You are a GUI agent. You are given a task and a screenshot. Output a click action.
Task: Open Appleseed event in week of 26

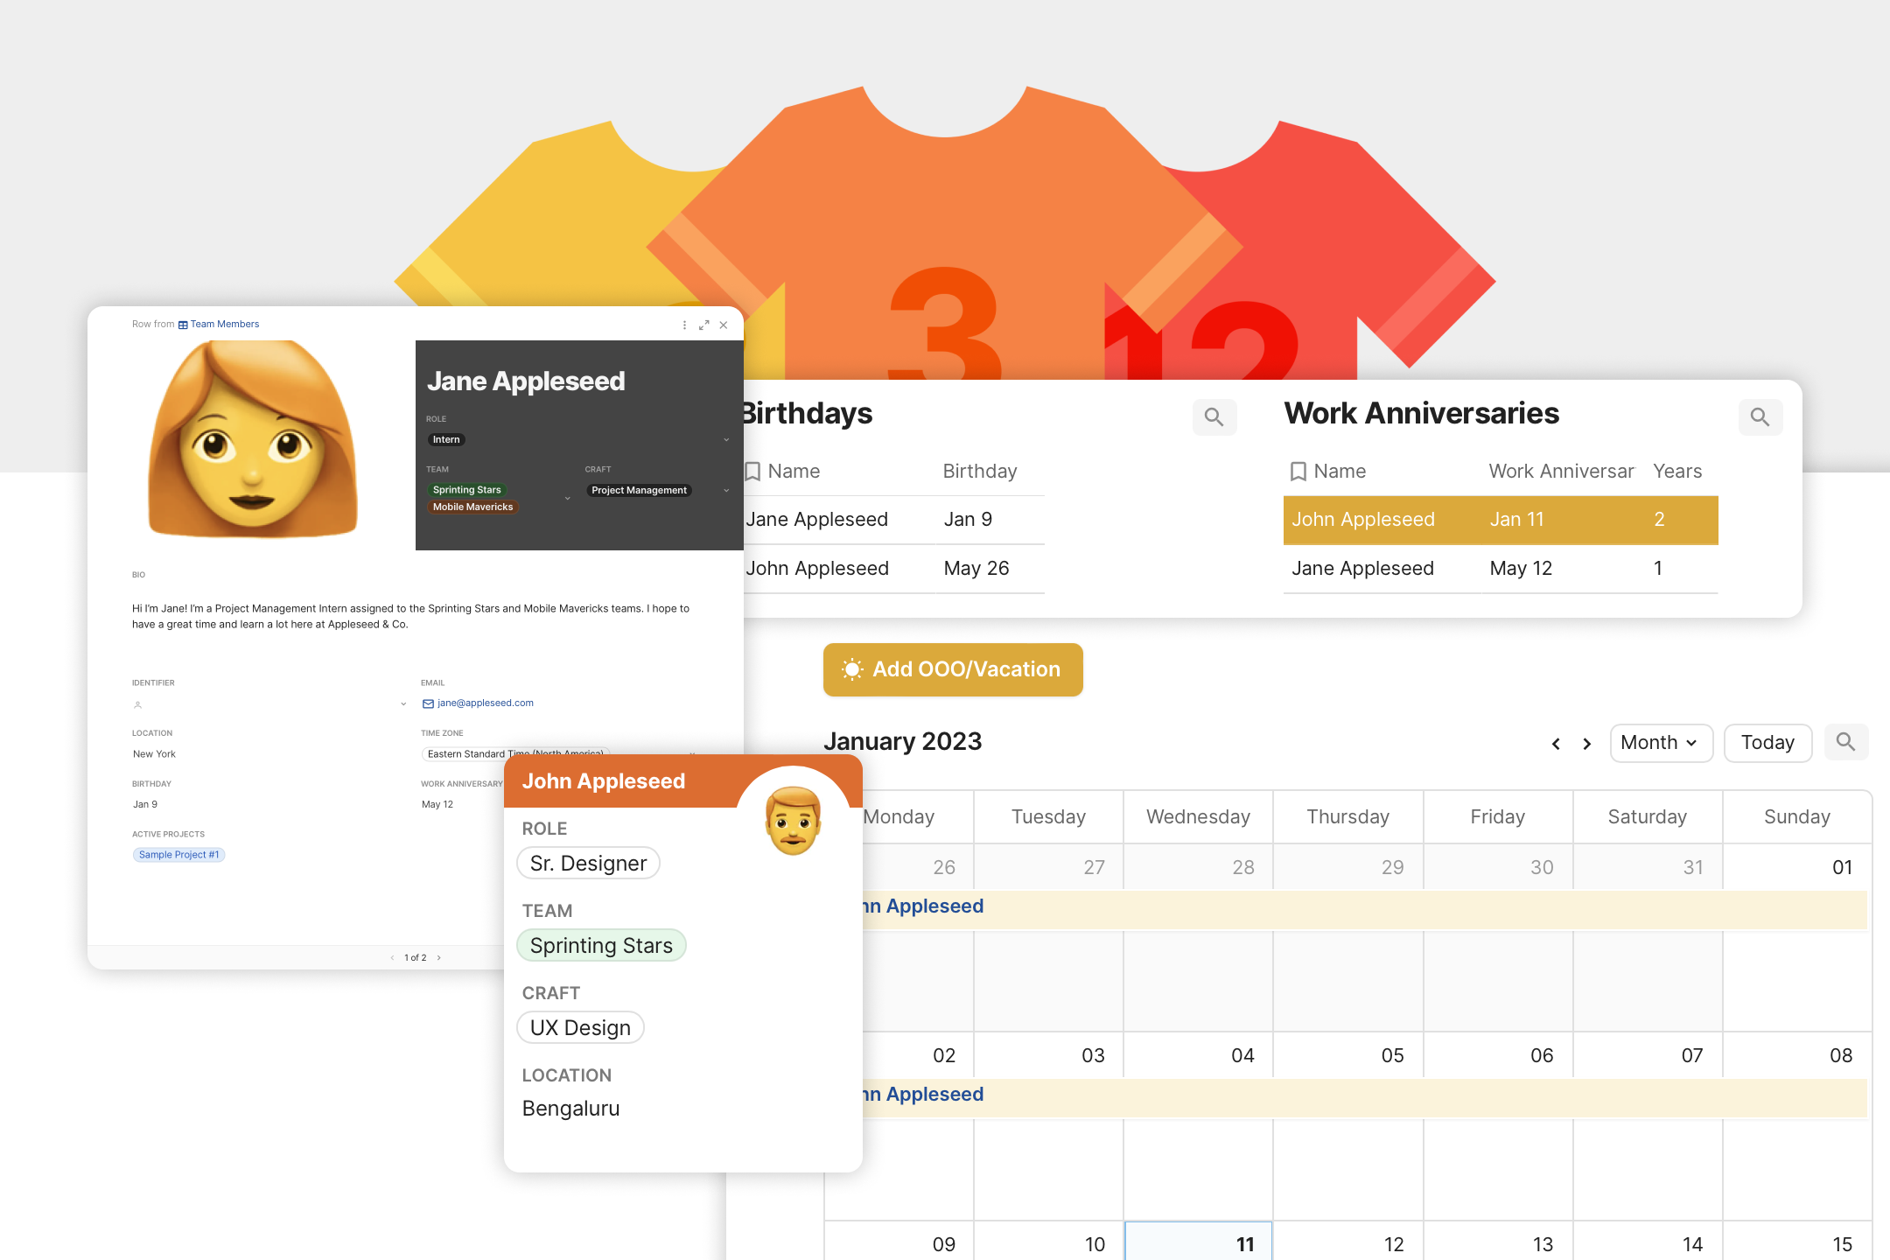click(x=1364, y=908)
